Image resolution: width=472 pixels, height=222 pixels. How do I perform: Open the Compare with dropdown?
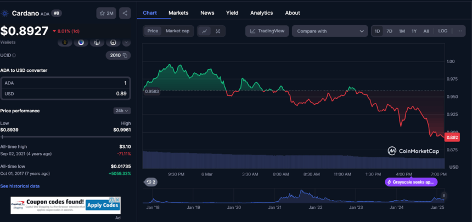(x=330, y=31)
